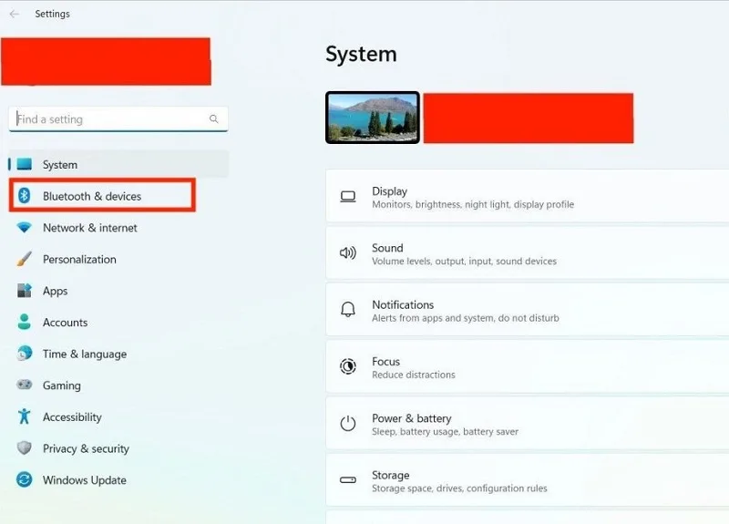Open the Power & battery card

[x=528, y=424]
